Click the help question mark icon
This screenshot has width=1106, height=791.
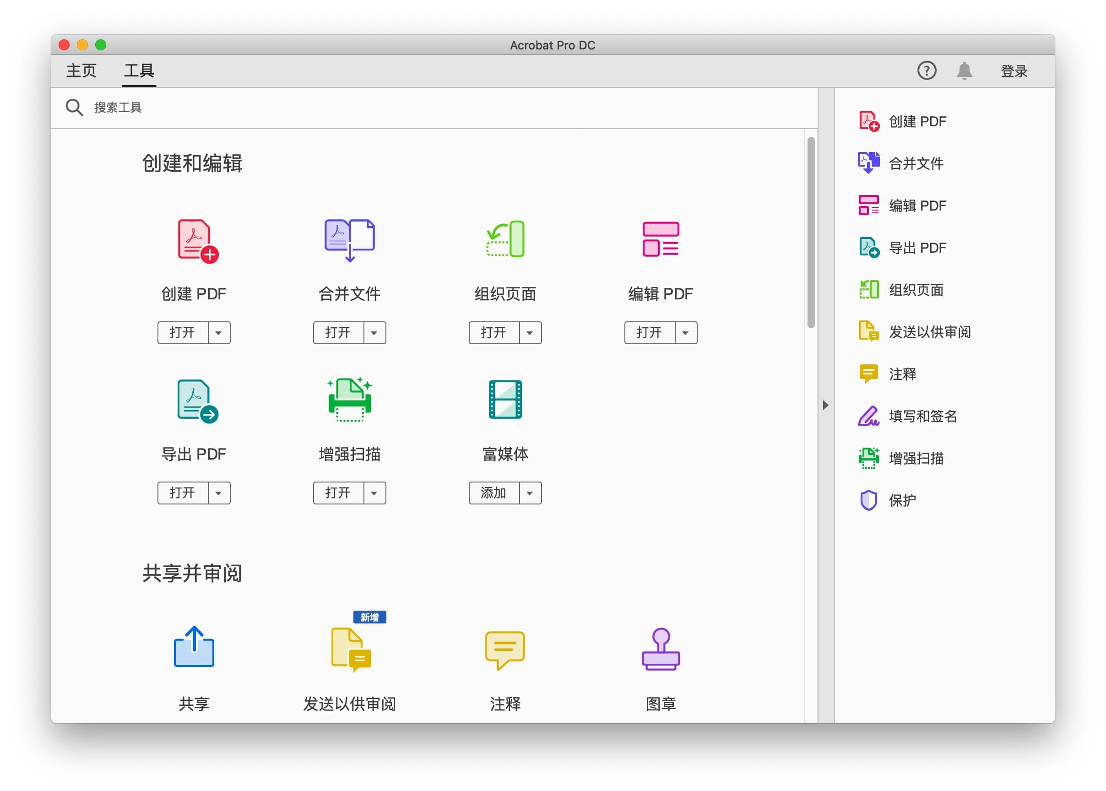pos(926,70)
